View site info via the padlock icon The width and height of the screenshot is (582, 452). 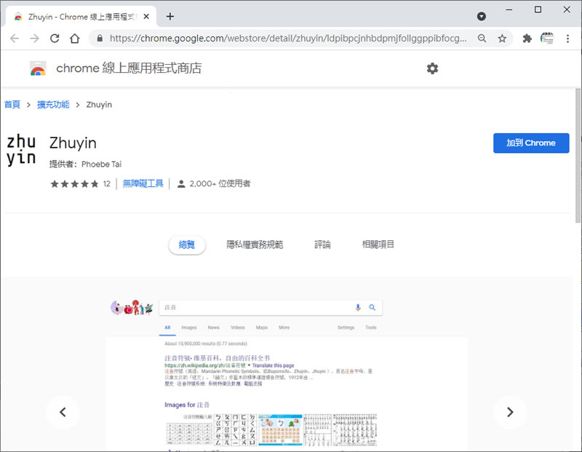(x=100, y=39)
